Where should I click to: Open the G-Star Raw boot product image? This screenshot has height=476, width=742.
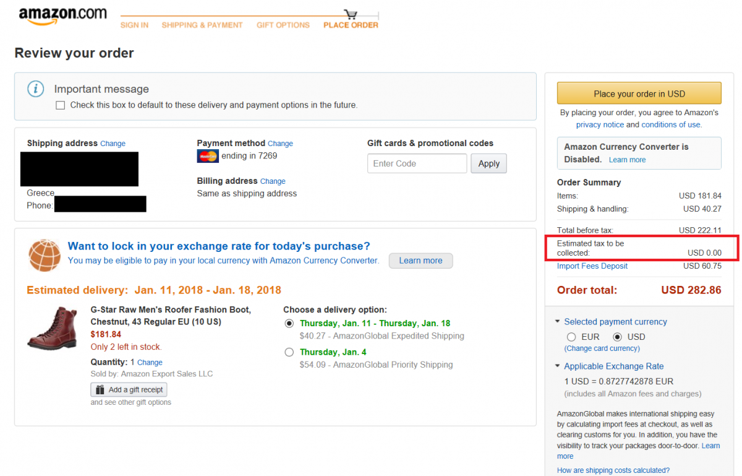(x=52, y=327)
